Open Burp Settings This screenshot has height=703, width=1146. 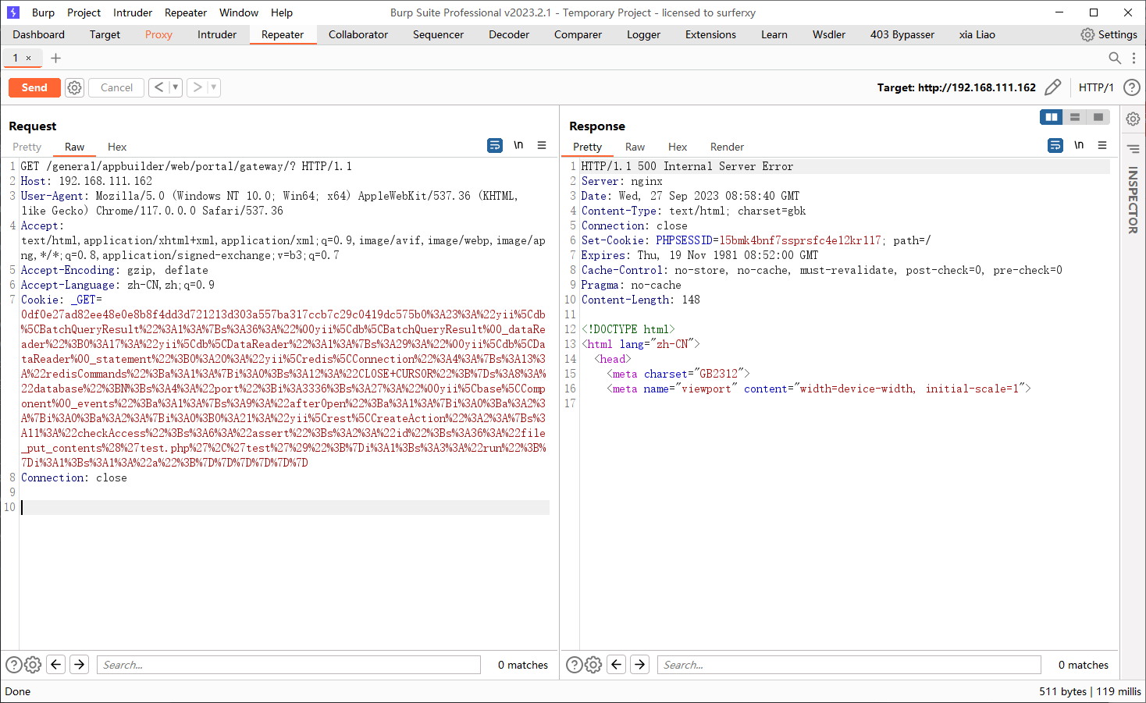click(x=1109, y=34)
